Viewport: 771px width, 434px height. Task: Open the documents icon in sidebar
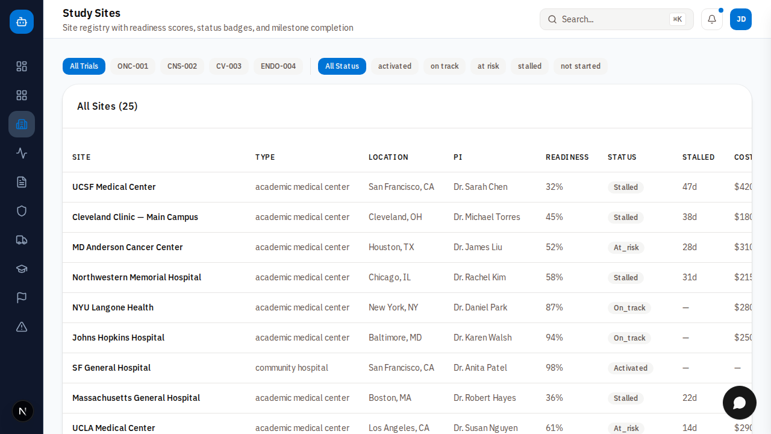[x=22, y=182]
